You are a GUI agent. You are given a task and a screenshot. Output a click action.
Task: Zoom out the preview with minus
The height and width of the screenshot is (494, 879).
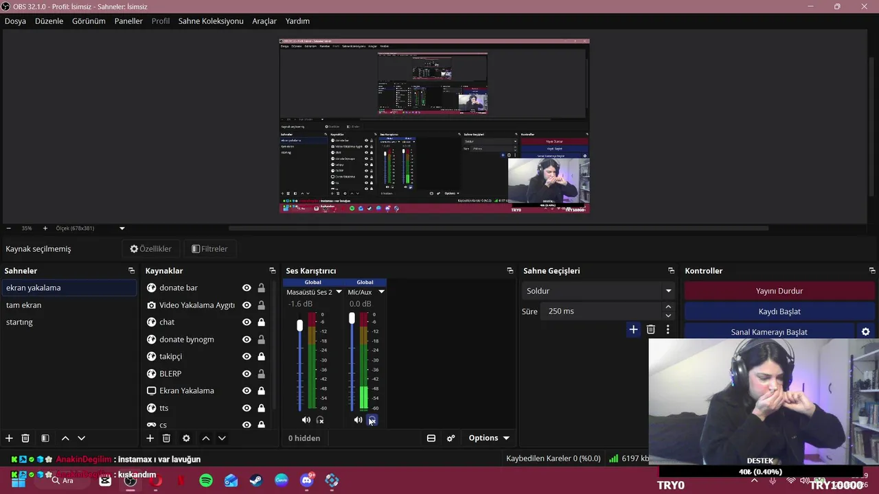point(8,228)
